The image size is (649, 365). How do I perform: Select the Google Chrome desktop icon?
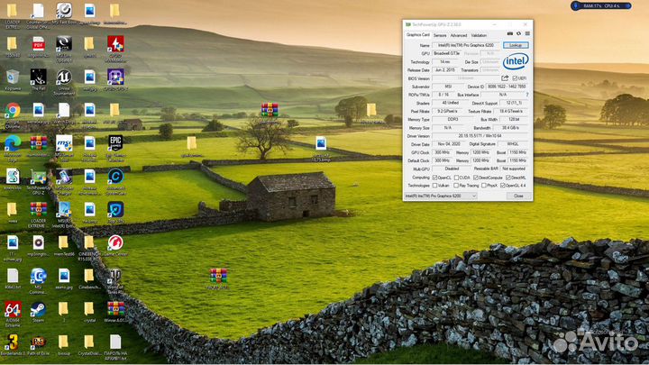[x=13, y=111]
